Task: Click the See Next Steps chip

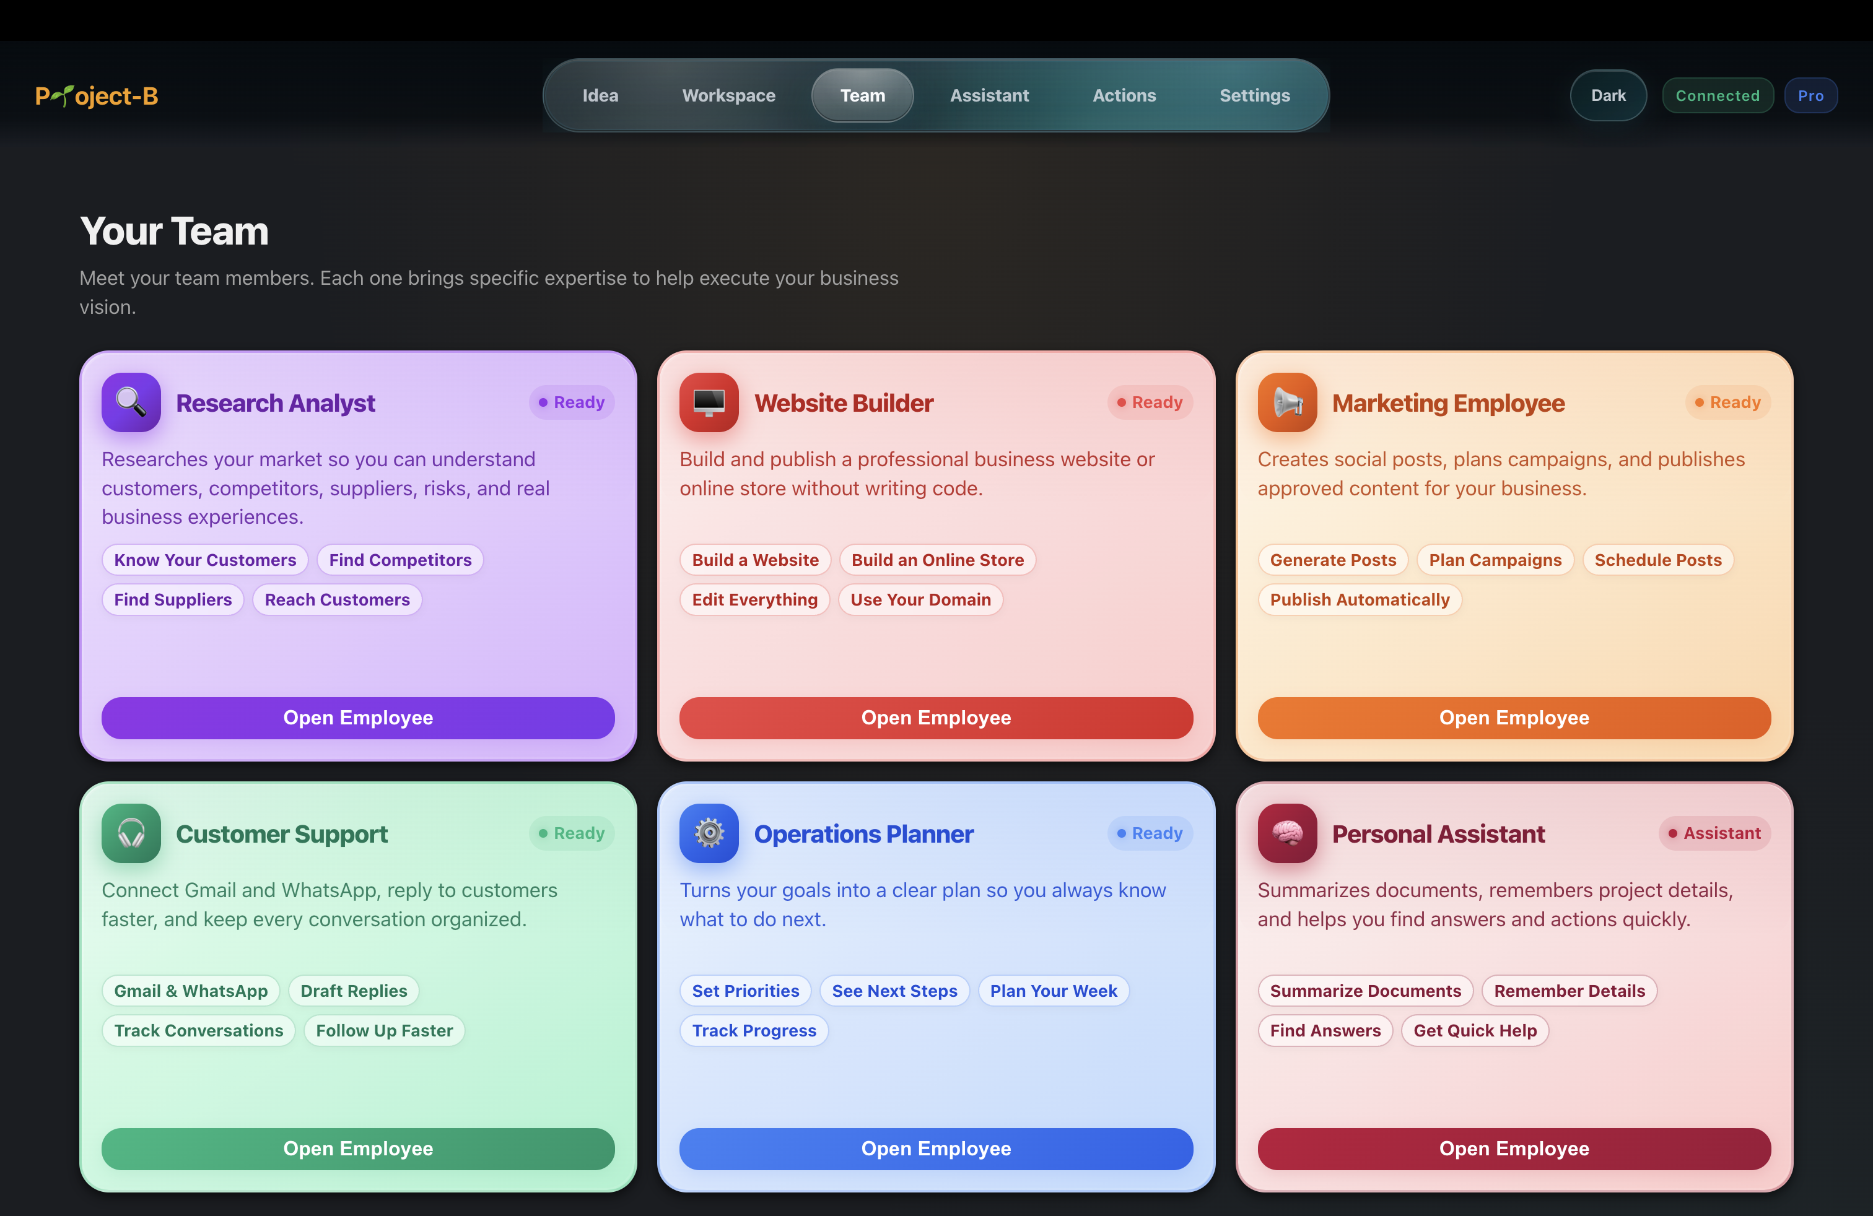Action: pyautogui.click(x=894, y=990)
